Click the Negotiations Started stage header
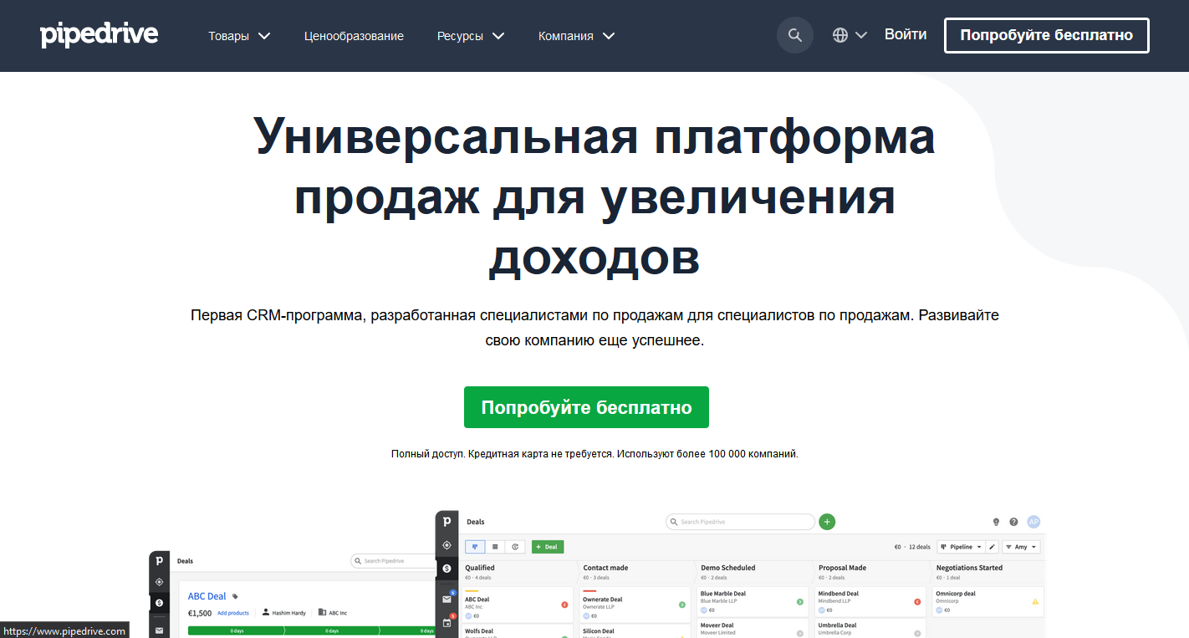 [988, 572]
